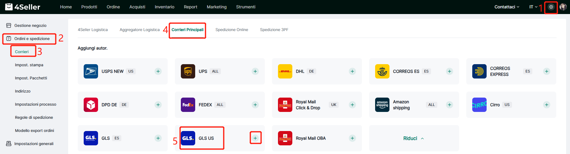Add the USPS NEW carrier with plus
The height and width of the screenshot is (154, 570).
click(158, 71)
